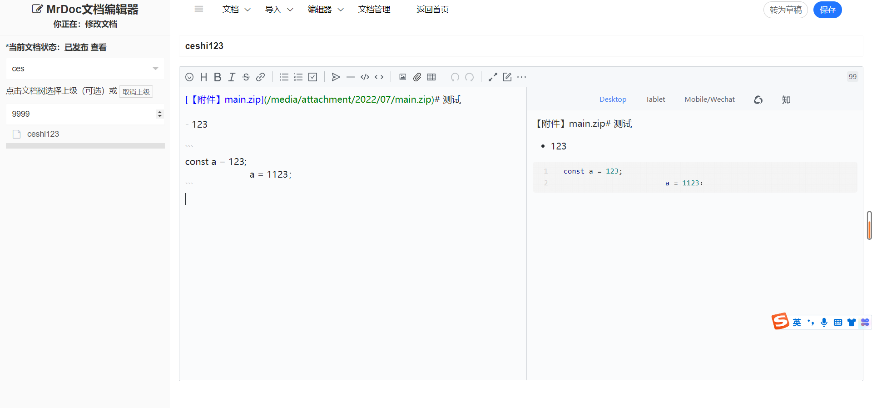Switch editor to fullscreen mode
Screen dimensions: 872x408
click(x=493, y=77)
